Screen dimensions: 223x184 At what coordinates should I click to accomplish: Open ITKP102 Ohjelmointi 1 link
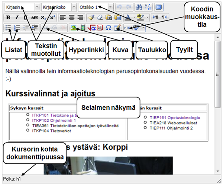click(54, 120)
